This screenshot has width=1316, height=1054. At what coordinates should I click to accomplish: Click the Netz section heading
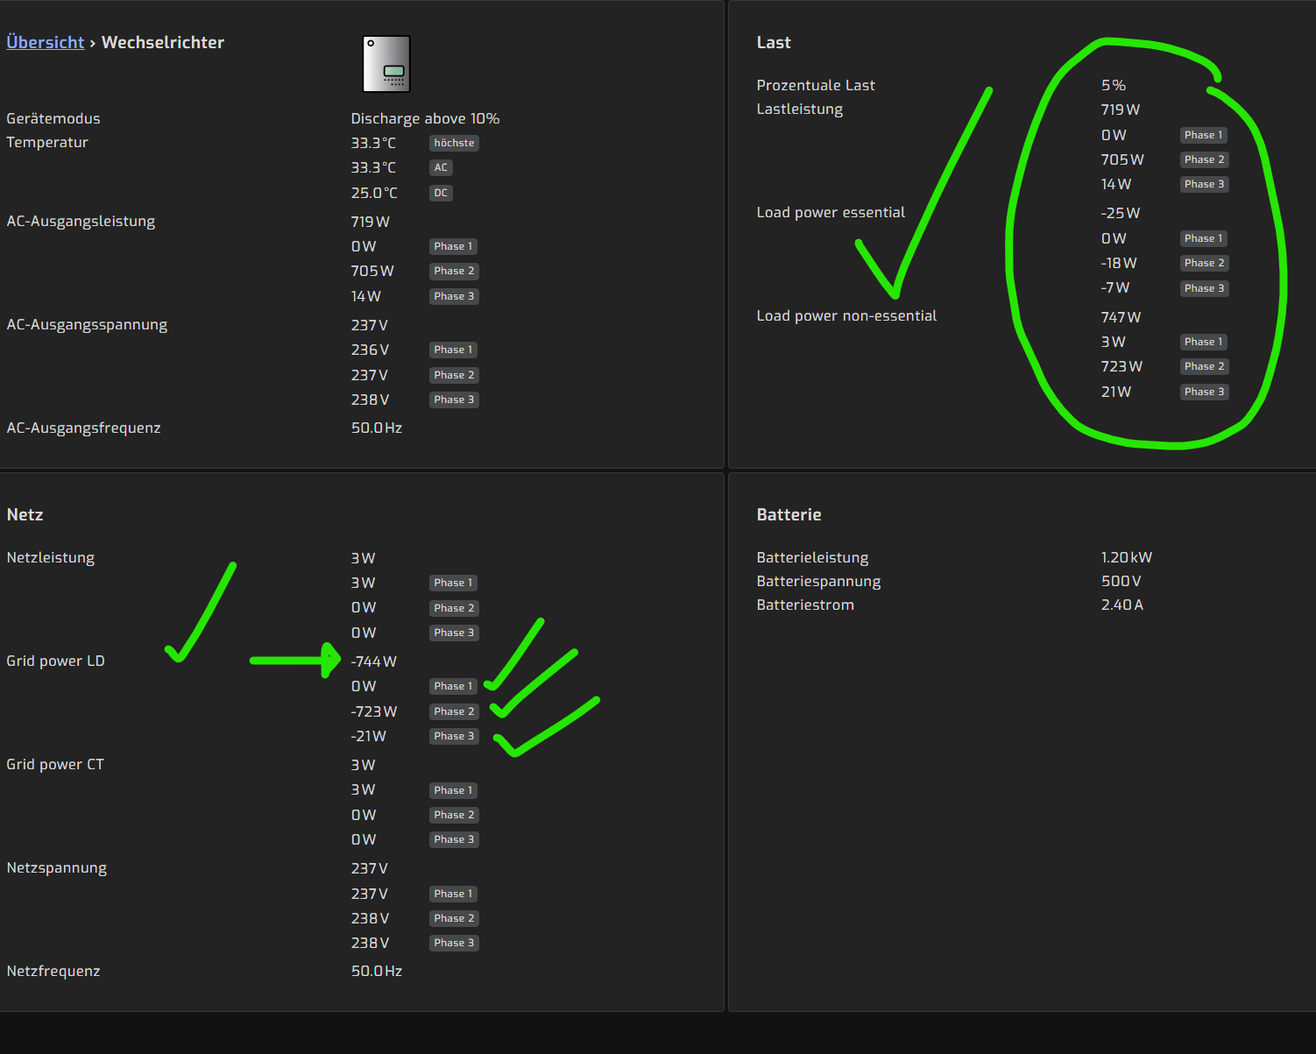[25, 514]
